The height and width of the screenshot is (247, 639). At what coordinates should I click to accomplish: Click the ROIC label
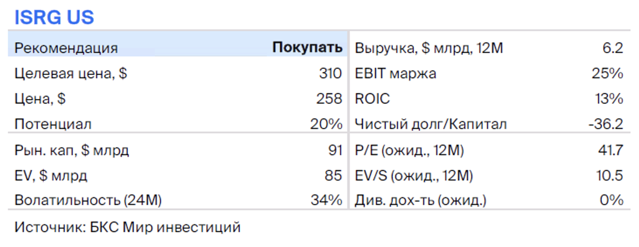[x=372, y=98]
